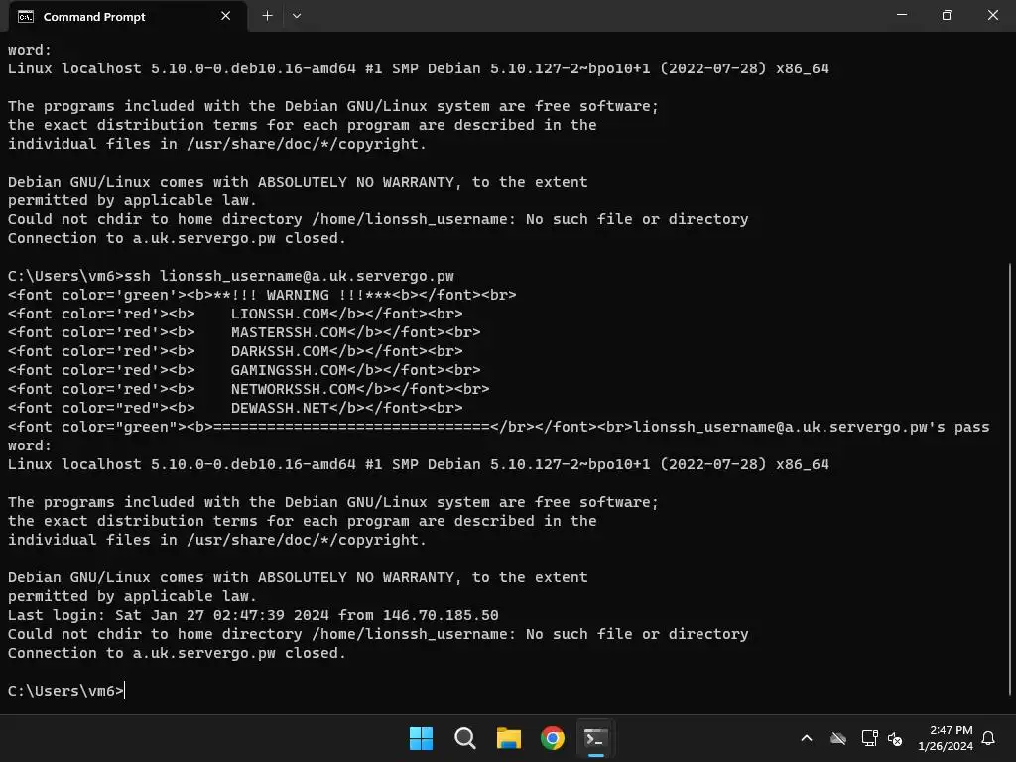Close the Command Prompt tab

click(x=225, y=16)
